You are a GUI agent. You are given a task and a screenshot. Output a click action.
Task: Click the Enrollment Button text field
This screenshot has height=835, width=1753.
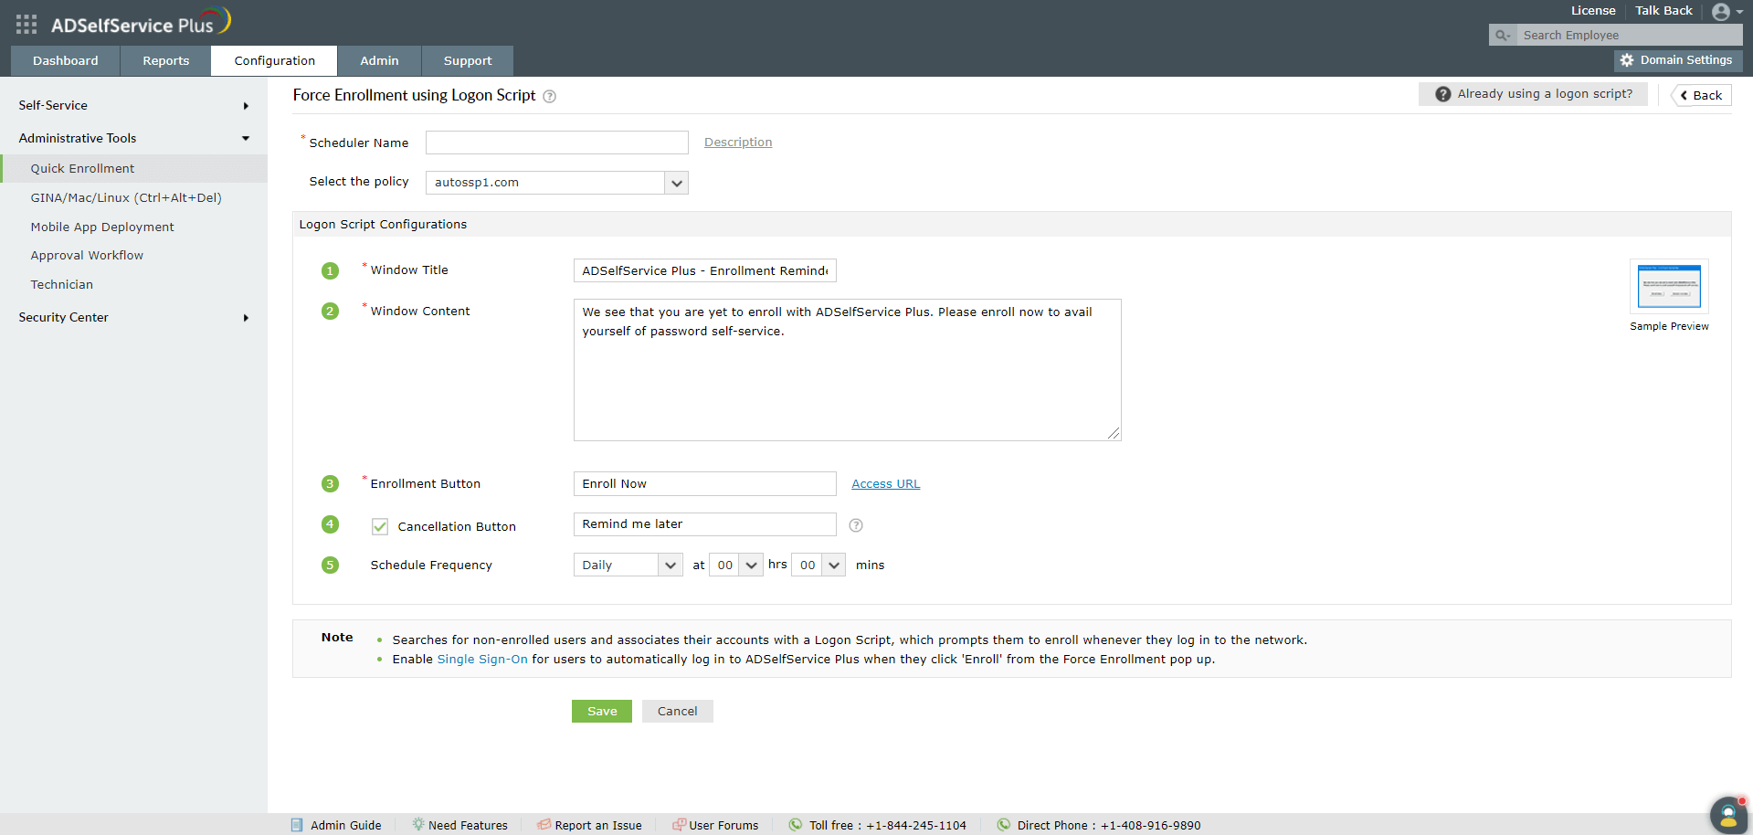pyautogui.click(x=705, y=484)
